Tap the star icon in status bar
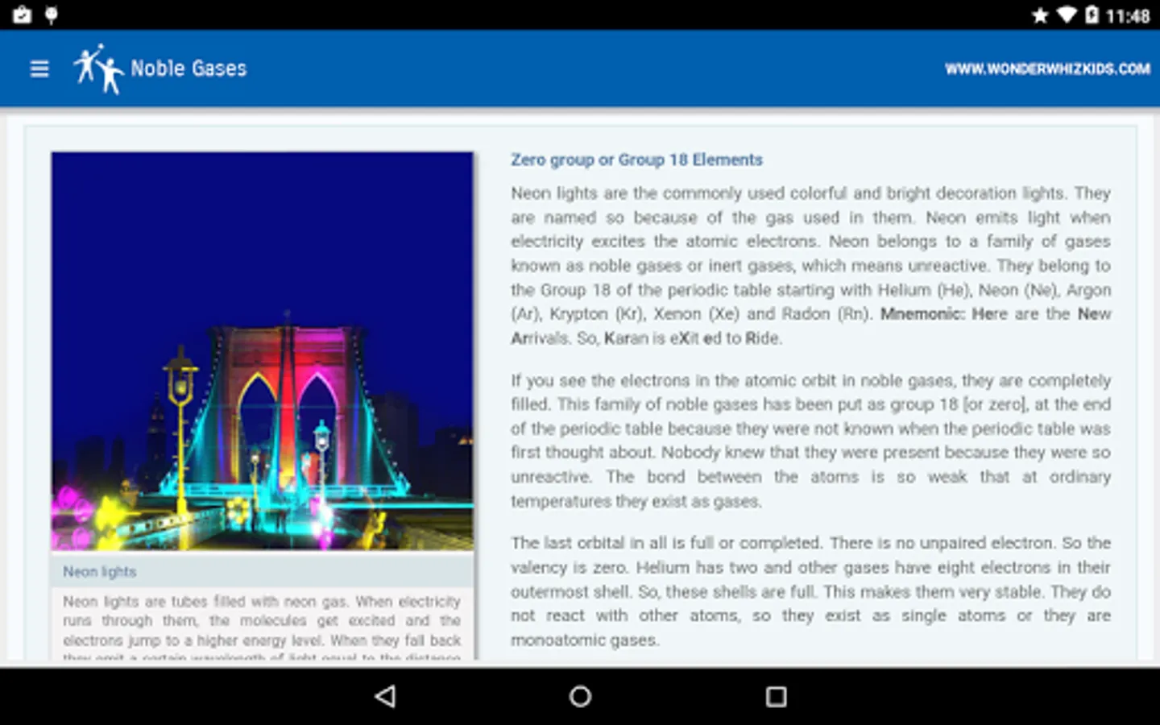1160x725 pixels. click(1040, 15)
